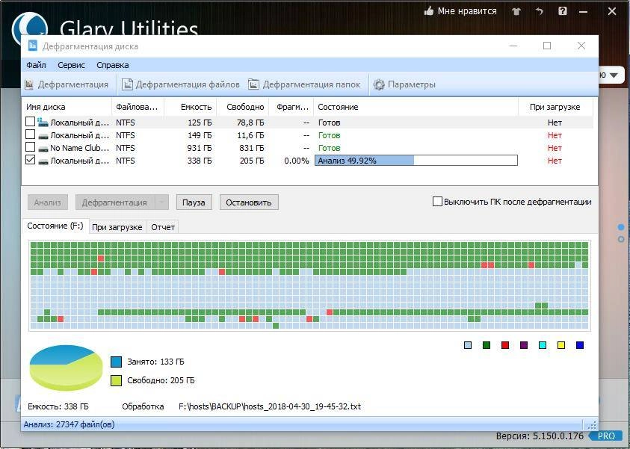
Task: Click Версия: 5.150.0.176 text
Action: pos(540,436)
